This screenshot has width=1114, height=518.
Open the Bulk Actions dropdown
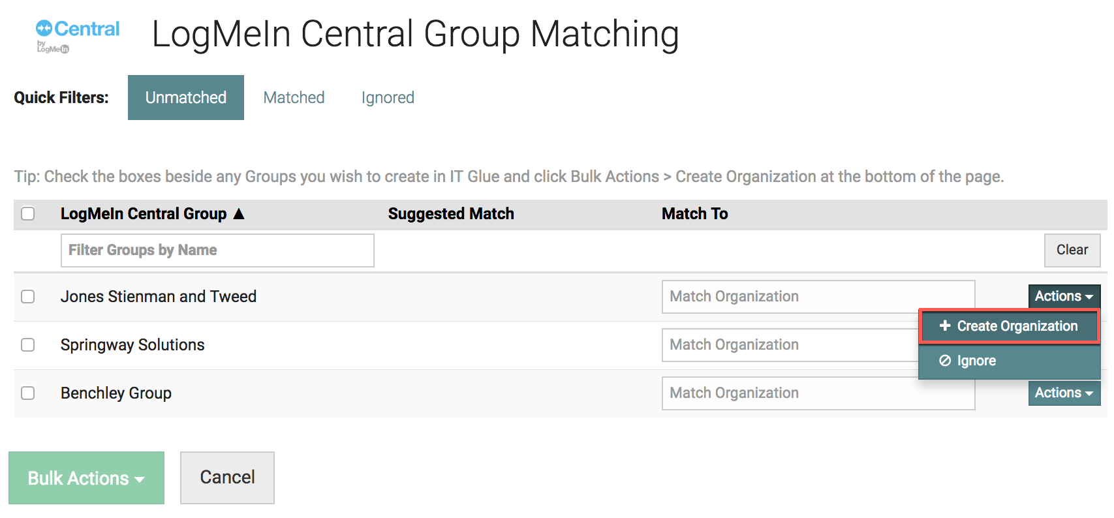[85, 478]
